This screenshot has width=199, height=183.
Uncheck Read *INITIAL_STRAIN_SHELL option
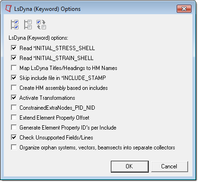[x=14, y=58]
